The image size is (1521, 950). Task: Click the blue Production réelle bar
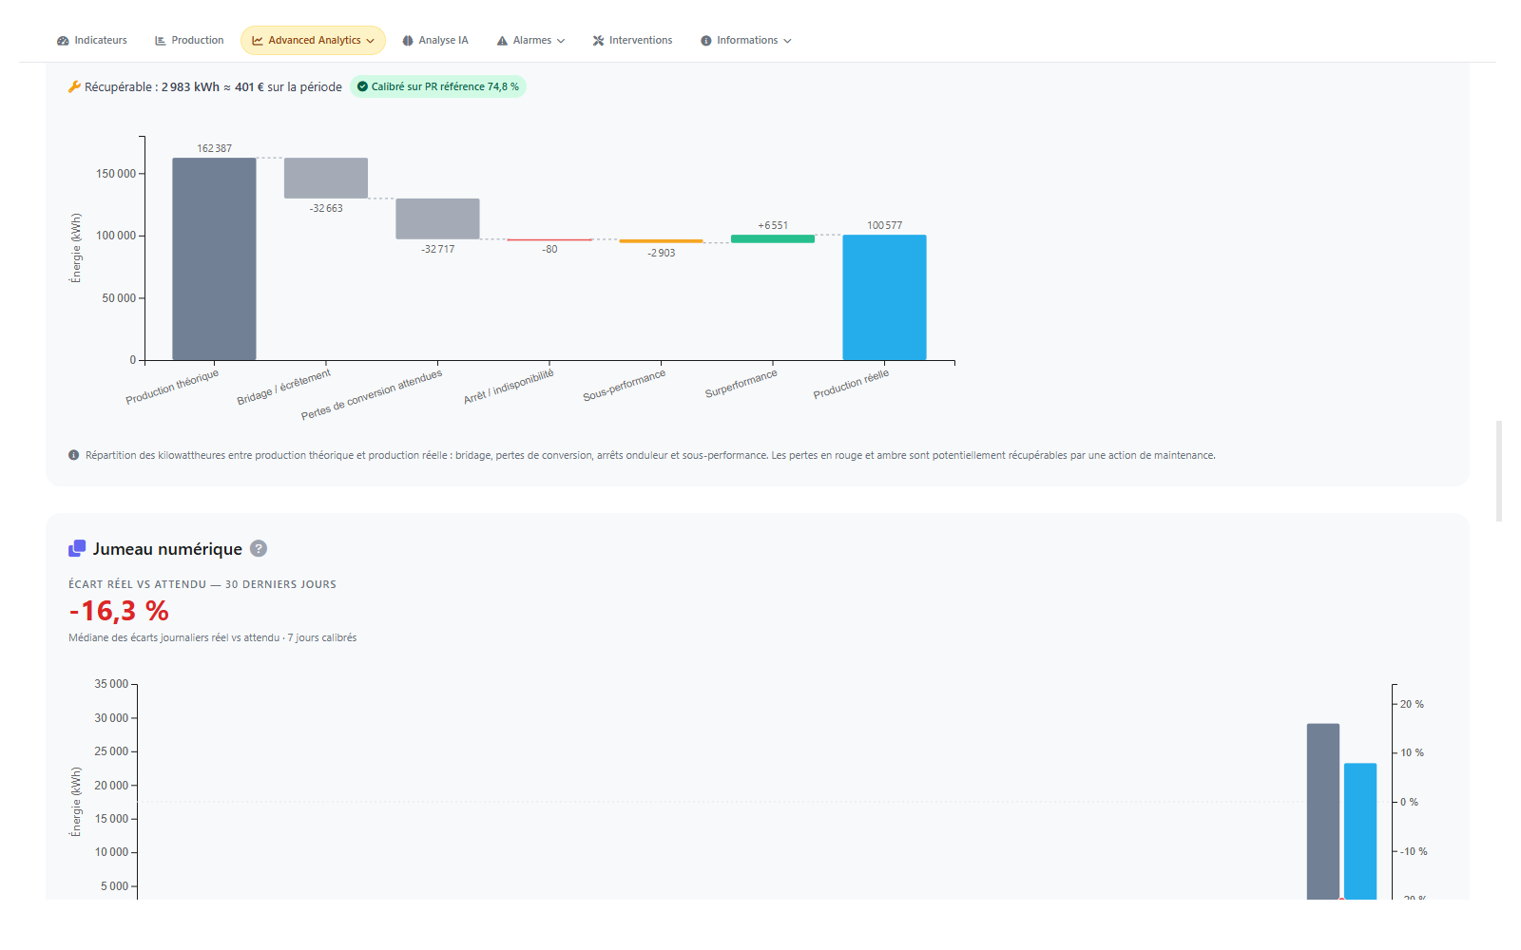[884, 297]
